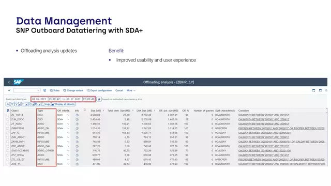The width and height of the screenshot is (331, 186).
Task: Click the table's vertical scrollbar
Action: point(326,137)
